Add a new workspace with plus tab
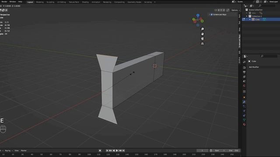This screenshot has width=280, height=157. (x=155, y=2)
